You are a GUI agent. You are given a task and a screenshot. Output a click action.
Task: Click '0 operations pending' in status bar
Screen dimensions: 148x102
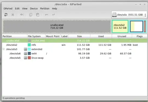click(x=14, y=98)
